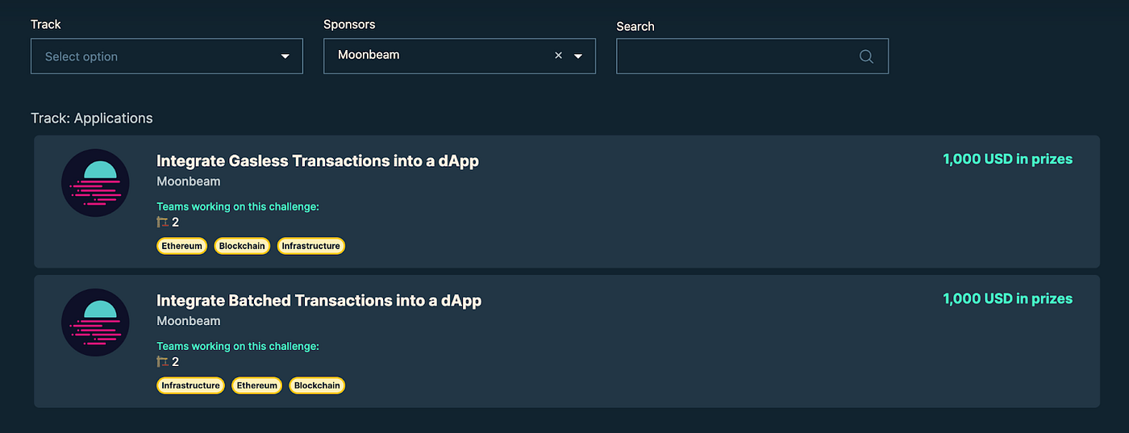This screenshot has width=1129, height=433.
Task: Select Infrastructure tag on Batched challenge
Action: coord(190,385)
